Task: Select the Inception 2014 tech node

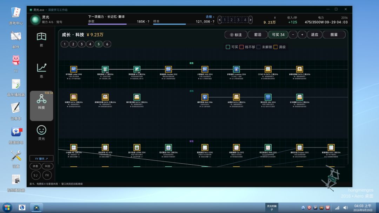Action: [237, 69]
